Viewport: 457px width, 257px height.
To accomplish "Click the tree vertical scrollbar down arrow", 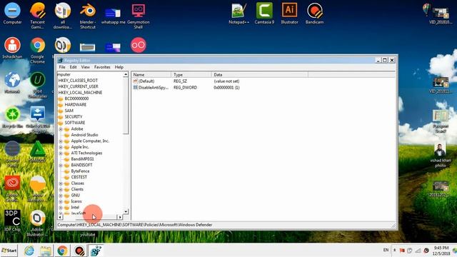I will 126,211.
